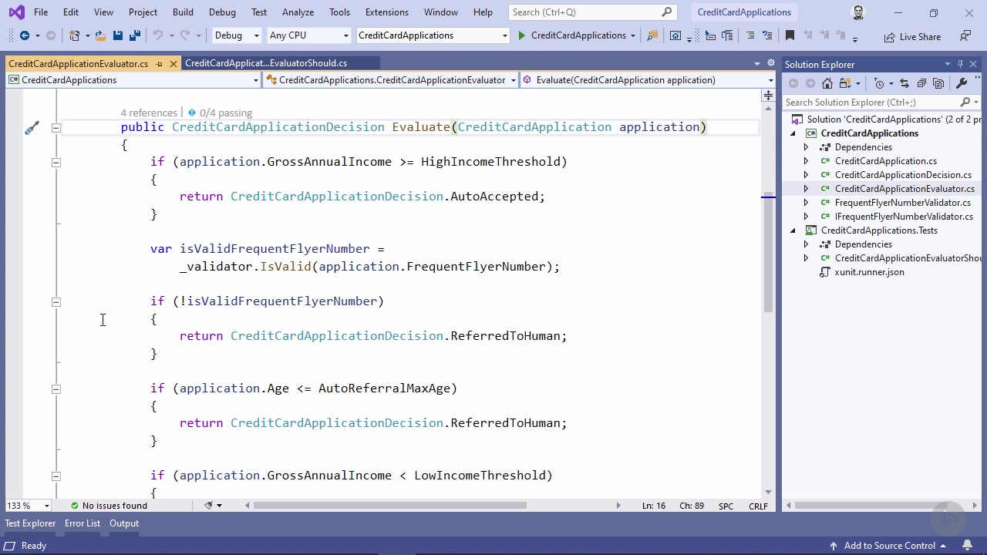The width and height of the screenshot is (987, 555).
Task: Switch to CreditCardApplicat...EvaluatorShould.cs tab
Action: pos(266,63)
